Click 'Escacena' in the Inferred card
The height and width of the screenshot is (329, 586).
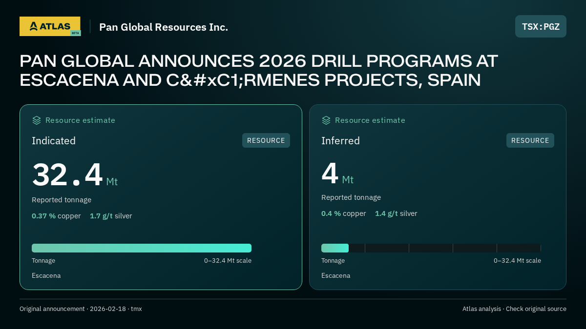click(336, 276)
